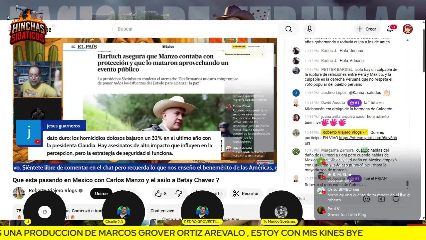Screen dimensions: 426x240
Task: Click the Crear button
Action: (366, 29)
